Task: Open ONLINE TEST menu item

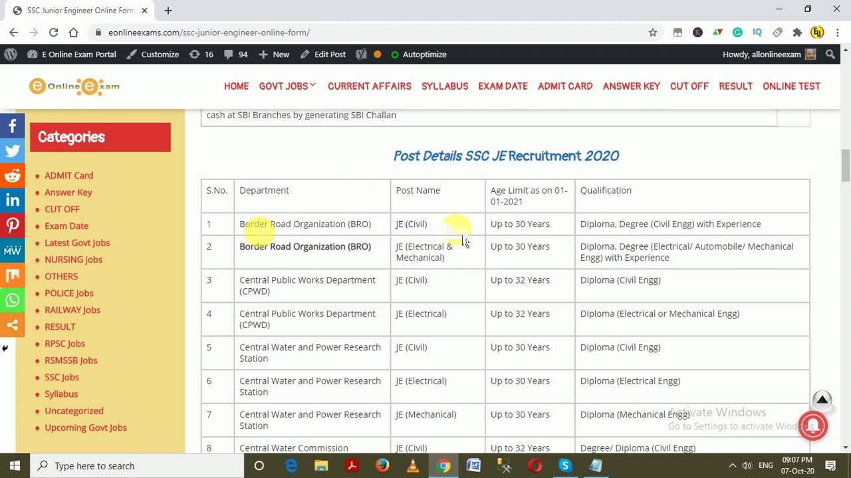Action: tap(791, 86)
